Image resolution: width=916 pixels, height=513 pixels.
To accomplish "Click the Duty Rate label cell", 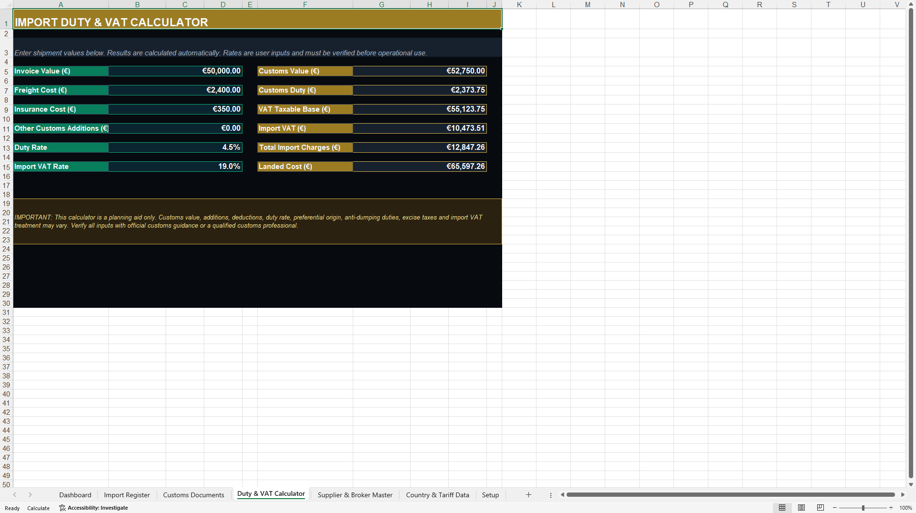I will coord(61,147).
